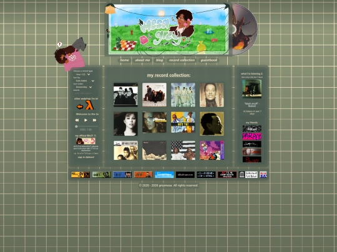Open the black friend badge with white scribble text

point(252,144)
